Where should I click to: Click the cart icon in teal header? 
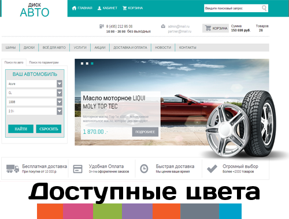click(x=125, y=8)
